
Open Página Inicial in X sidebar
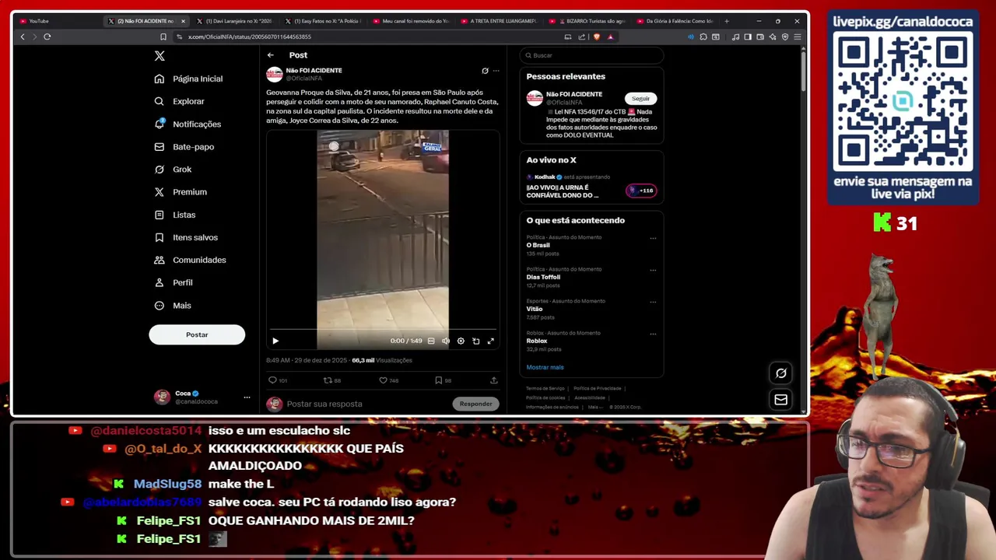pos(189,79)
